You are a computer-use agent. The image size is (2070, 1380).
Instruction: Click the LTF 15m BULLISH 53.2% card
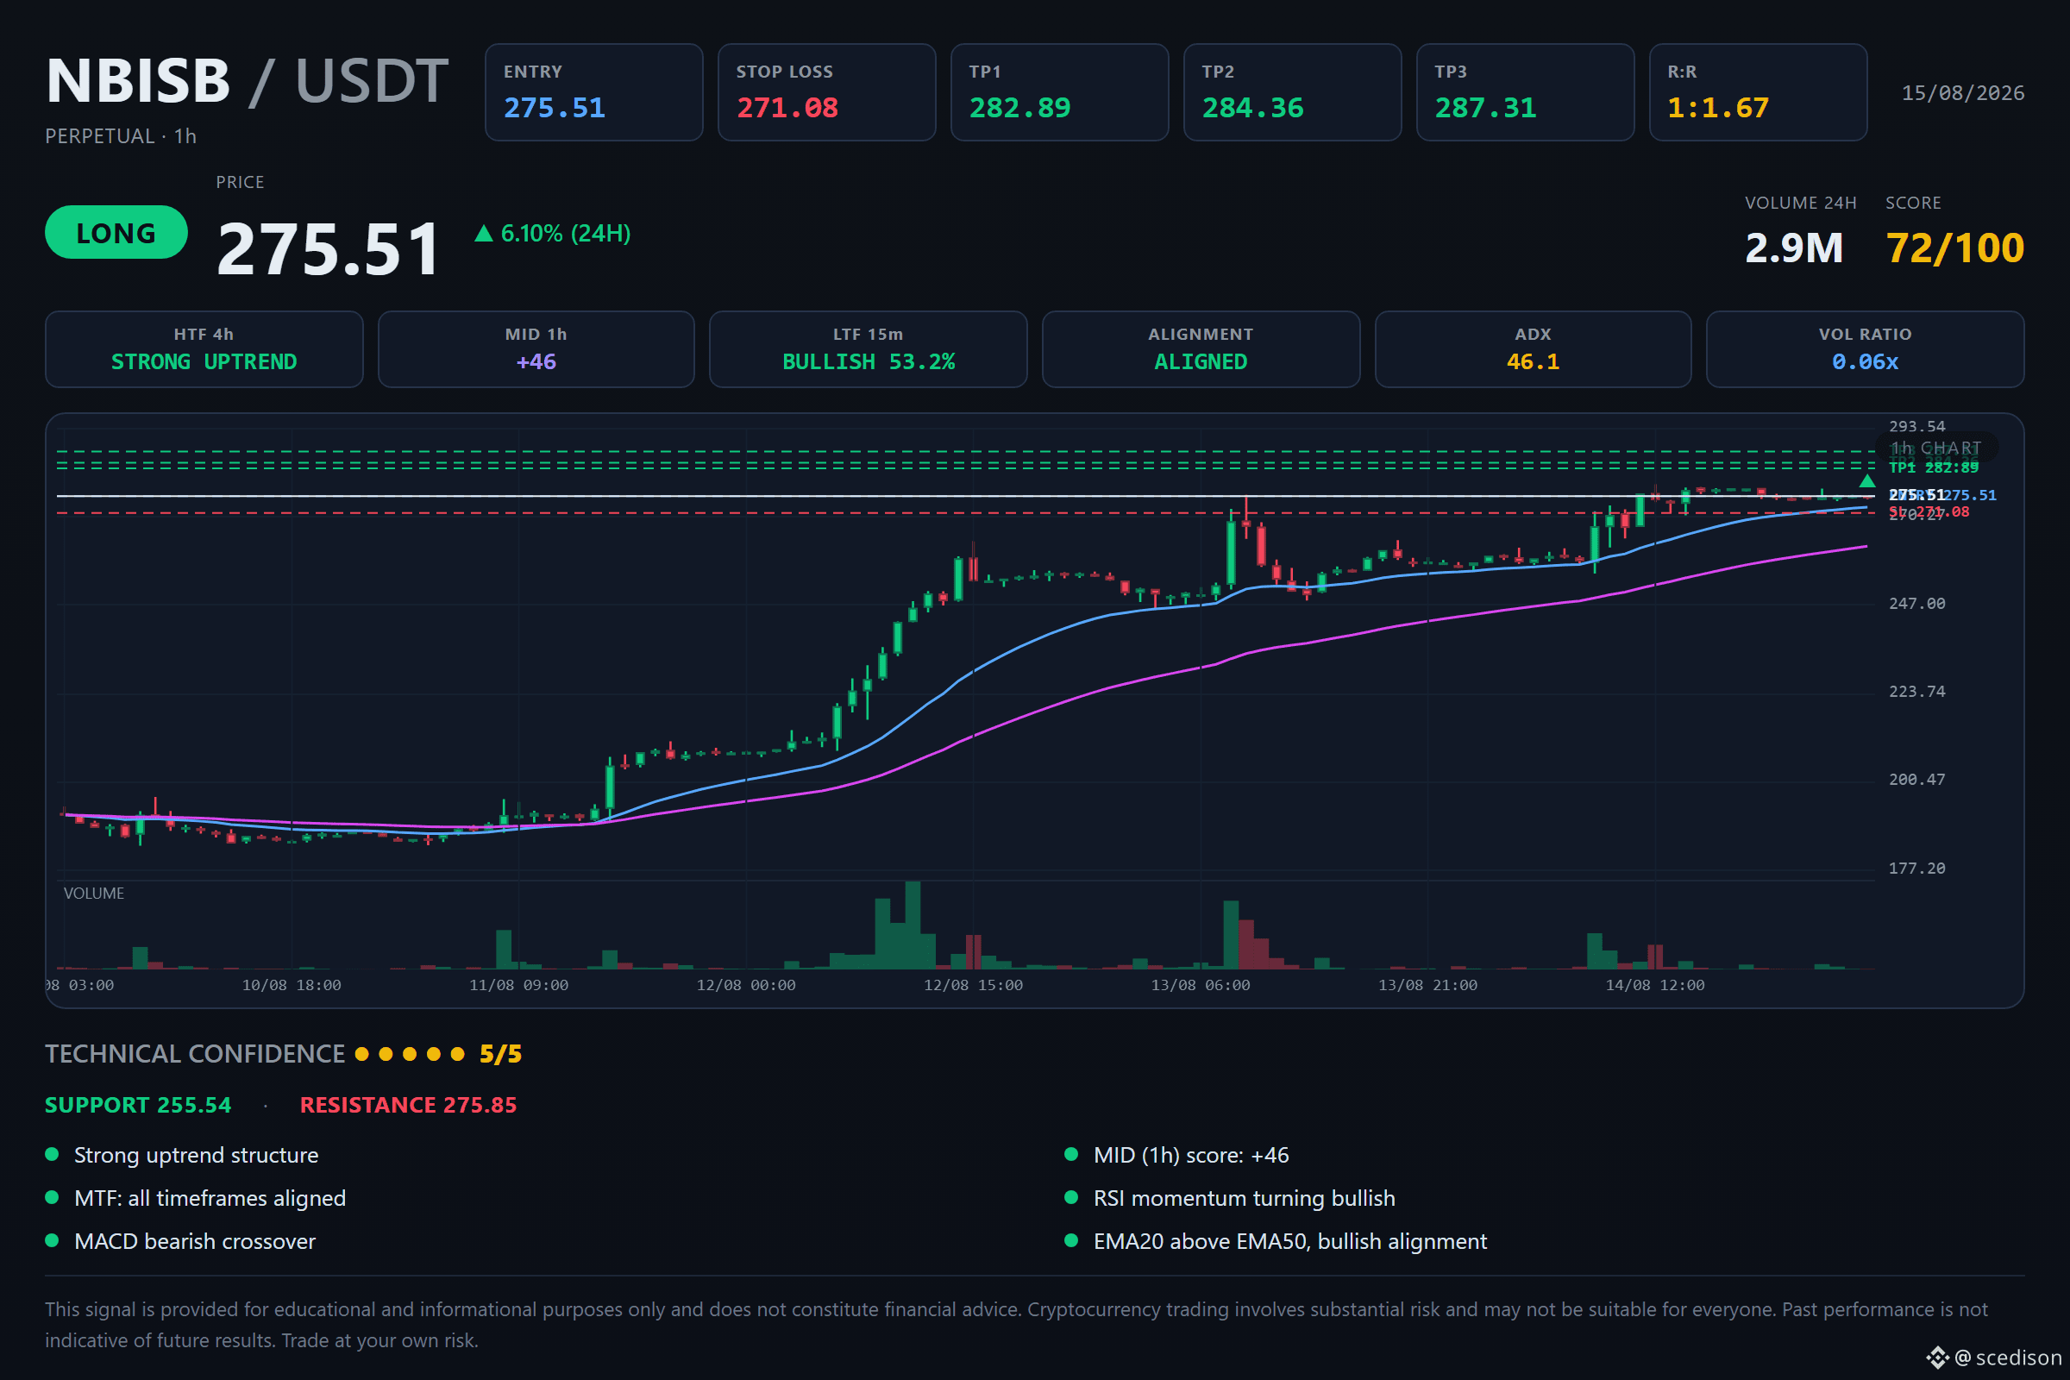click(x=869, y=349)
